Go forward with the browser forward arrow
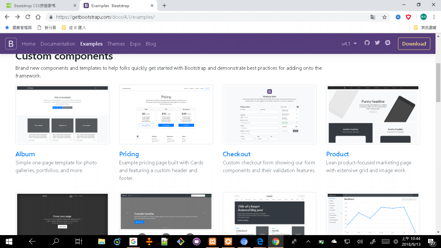The height and width of the screenshot is (248, 441). click(17, 17)
